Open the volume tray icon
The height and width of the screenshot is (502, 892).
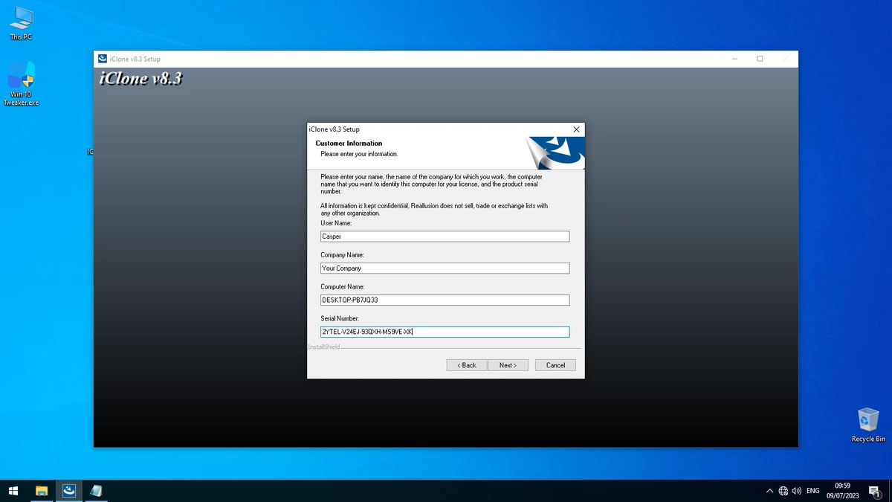point(797,491)
